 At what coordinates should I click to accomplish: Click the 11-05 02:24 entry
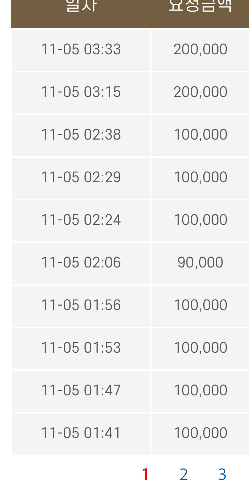[81, 220]
